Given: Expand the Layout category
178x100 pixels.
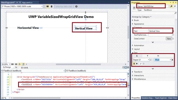Looking at the screenshot, I should click(x=133, y=49).
